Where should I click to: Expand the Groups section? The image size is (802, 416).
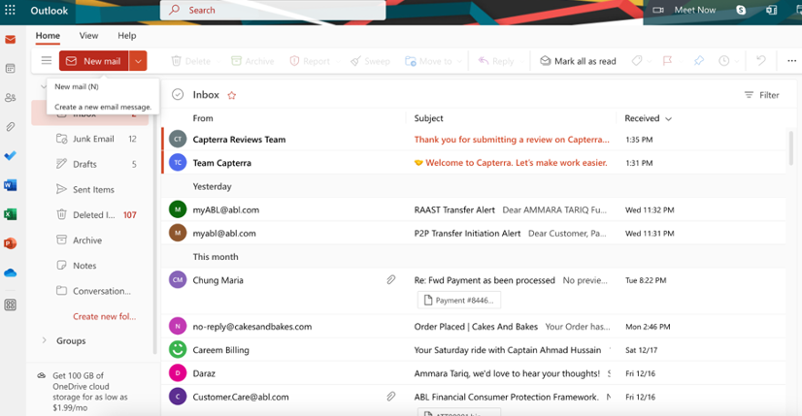click(44, 341)
